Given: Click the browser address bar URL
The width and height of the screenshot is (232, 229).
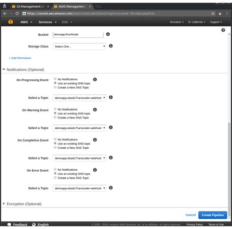Looking at the screenshot, I should (x=91, y=14).
